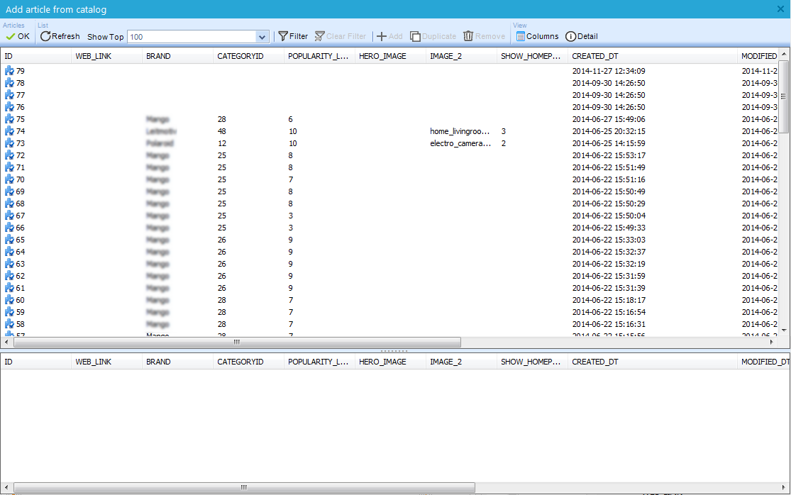
Task: Click the bottom grid BRAND column header
Action: (158, 362)
